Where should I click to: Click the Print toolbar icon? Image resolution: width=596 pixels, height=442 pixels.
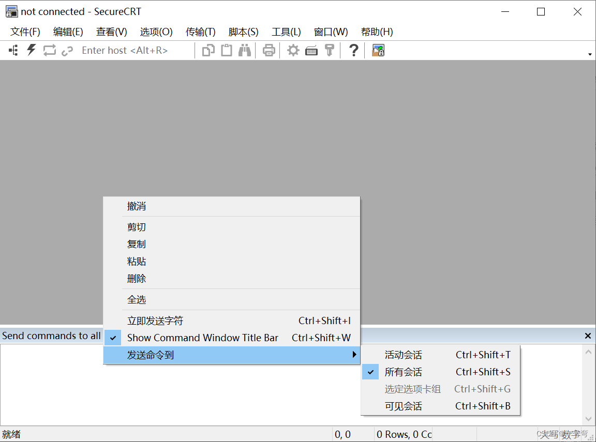[268, 50]
